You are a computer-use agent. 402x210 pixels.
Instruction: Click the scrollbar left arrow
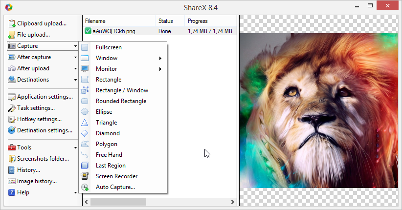(x=87, y=202)
